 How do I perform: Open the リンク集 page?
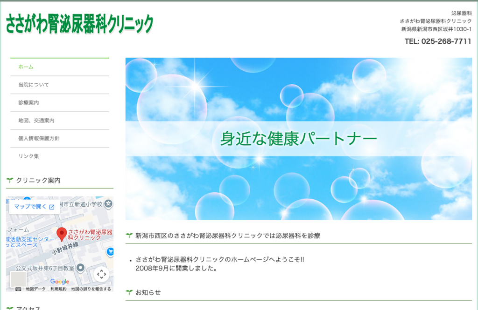[x=60, y=156]
